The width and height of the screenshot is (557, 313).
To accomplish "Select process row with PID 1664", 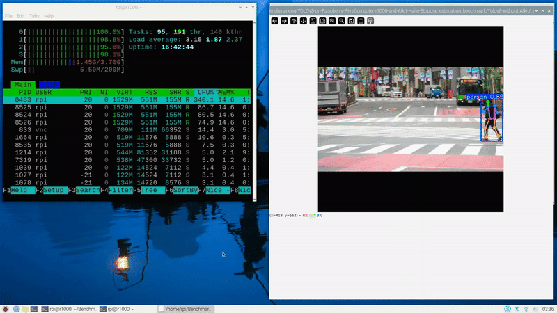I will tap(127, 137).
